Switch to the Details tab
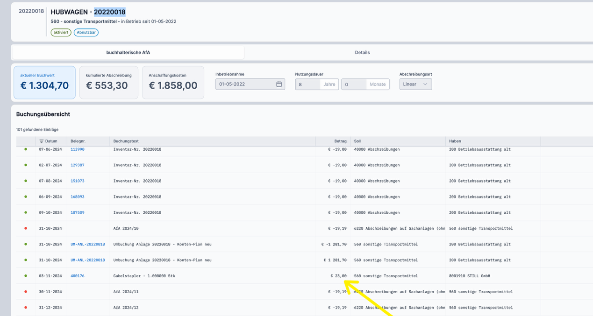This screenshot has height=316, width=593. pos(362,53)
